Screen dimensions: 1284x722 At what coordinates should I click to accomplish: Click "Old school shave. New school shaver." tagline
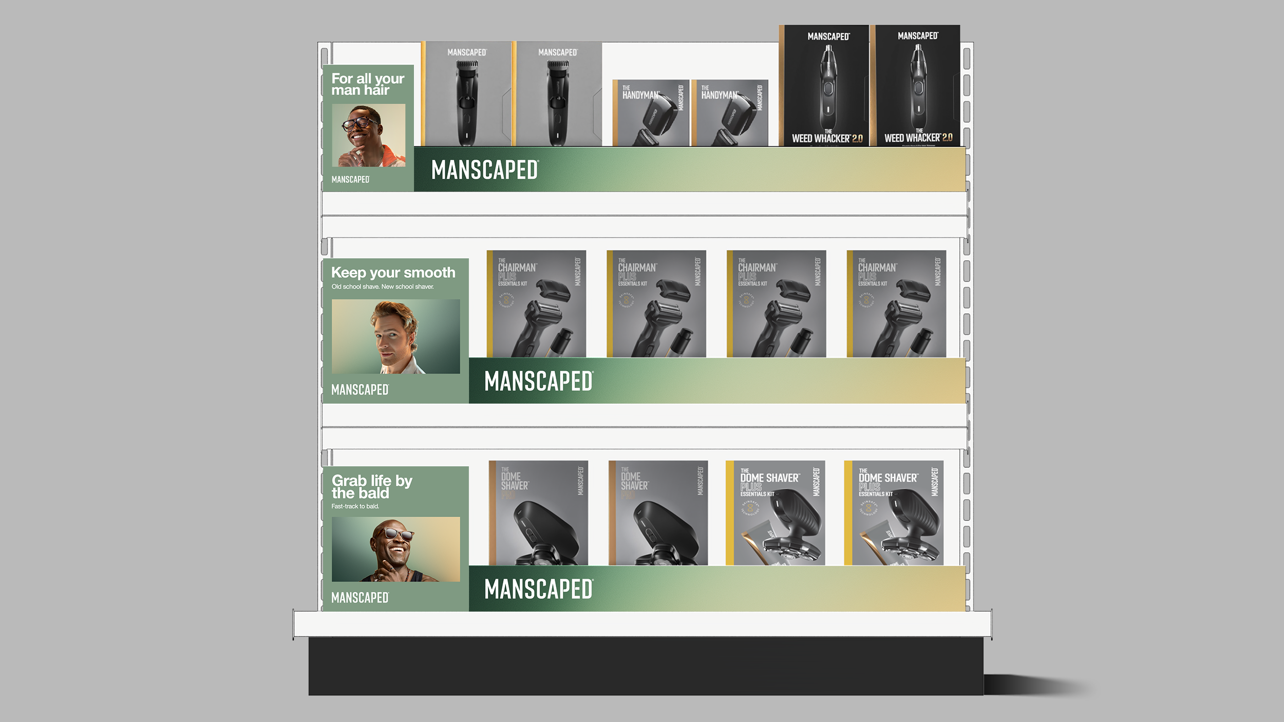[x=383, y=287]
